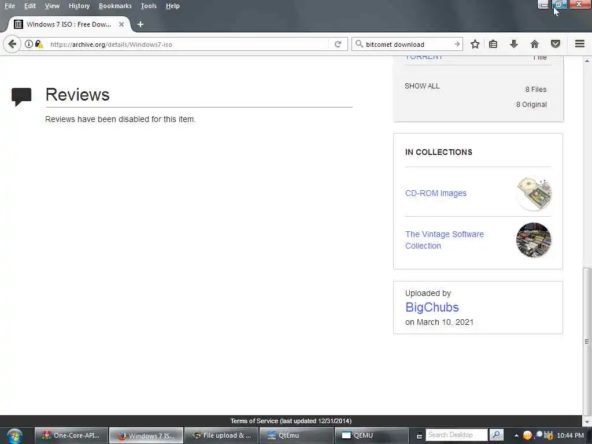
Task: Switch to File upload & ... taskbar window
Action: point(221,435)
